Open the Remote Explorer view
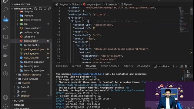Screen dimensions: 194x109 click(5, 37)
